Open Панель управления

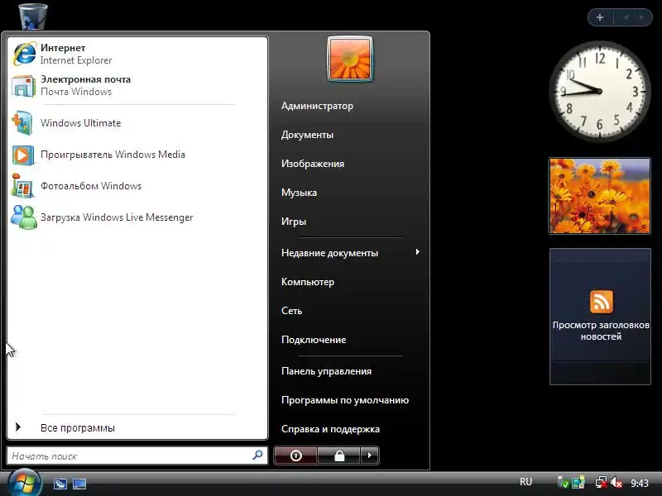click(326, 371)
